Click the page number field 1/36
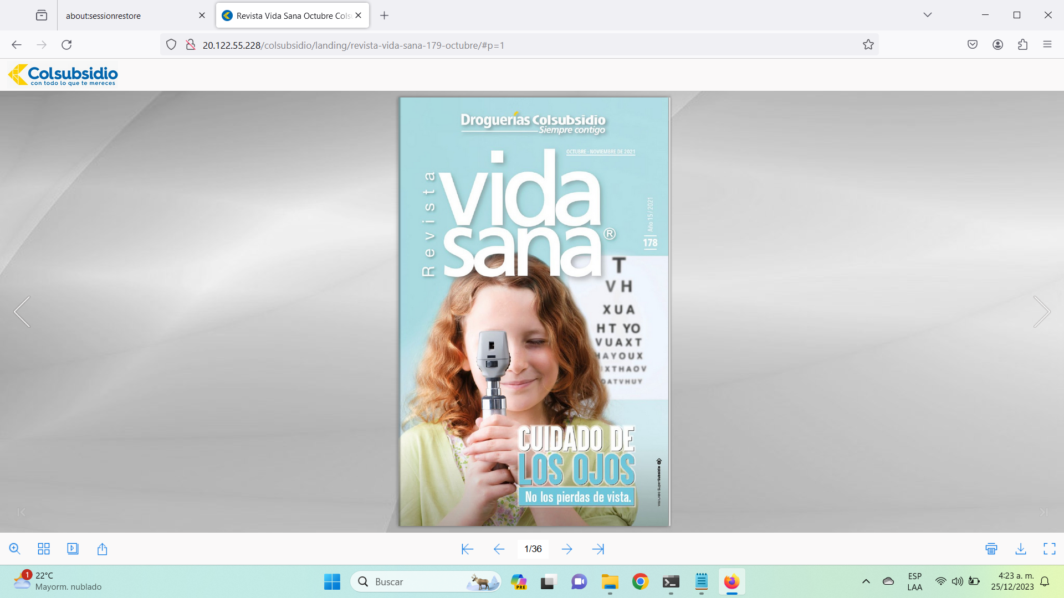 click(533, 549)
